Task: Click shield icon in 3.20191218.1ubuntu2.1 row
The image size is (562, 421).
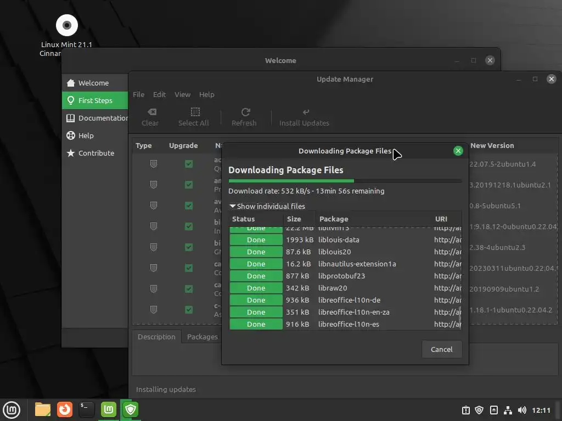Action: (x=154, y=185)
